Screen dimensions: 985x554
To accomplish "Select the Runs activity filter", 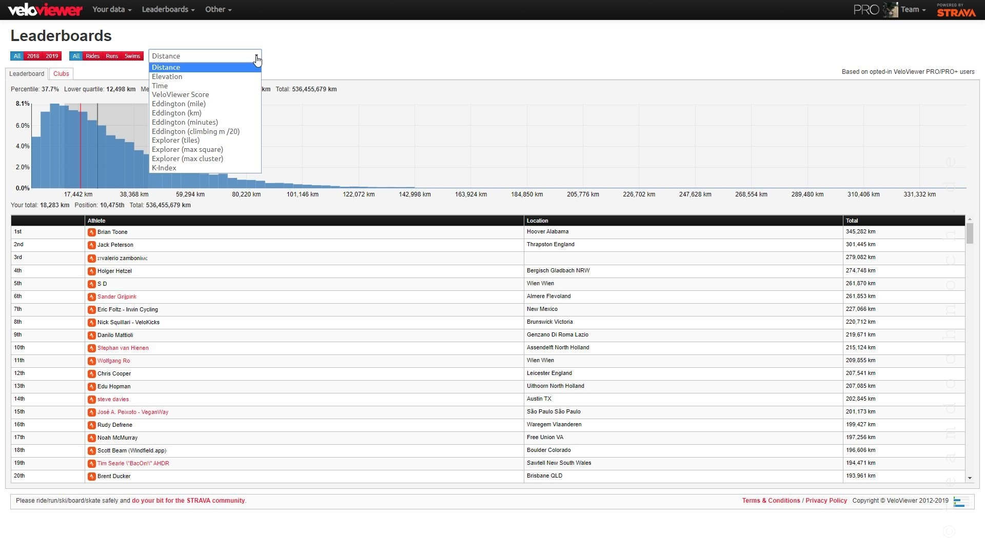I will click(112, 56).
